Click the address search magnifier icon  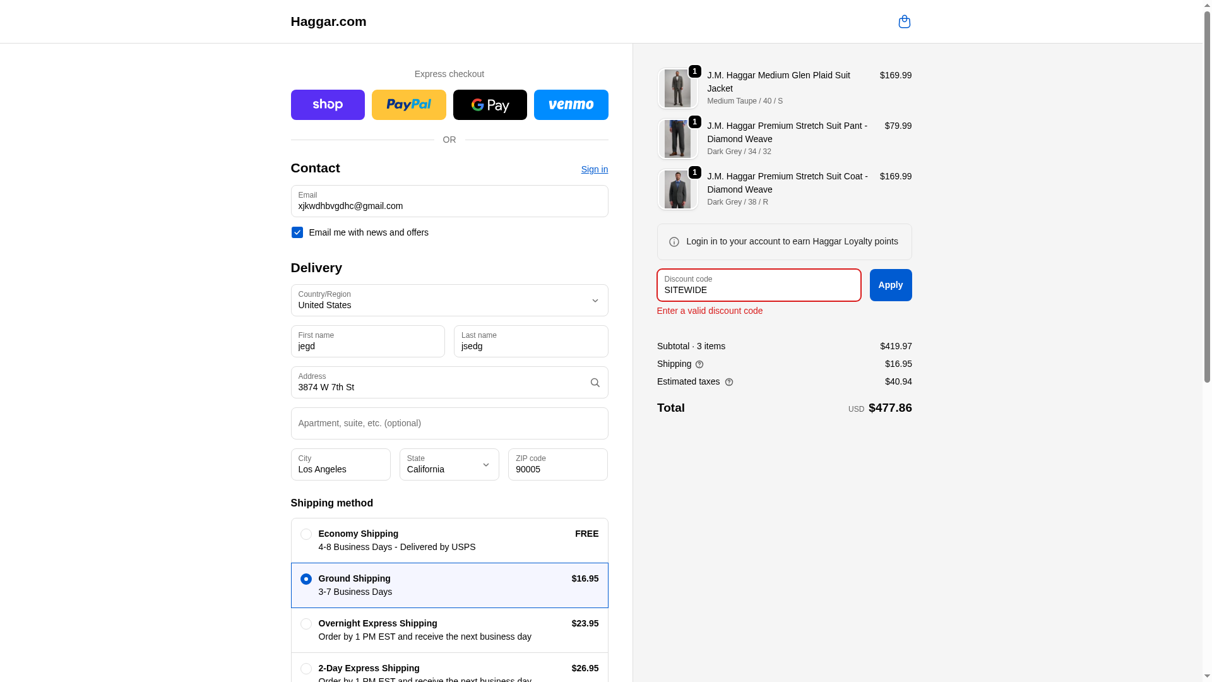pyautogui.click(x=595, y=383)
